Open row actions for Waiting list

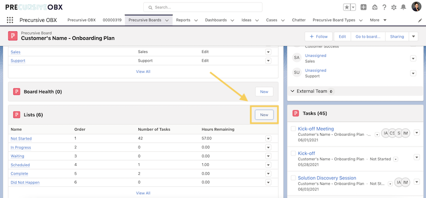(x=268, y=156)
